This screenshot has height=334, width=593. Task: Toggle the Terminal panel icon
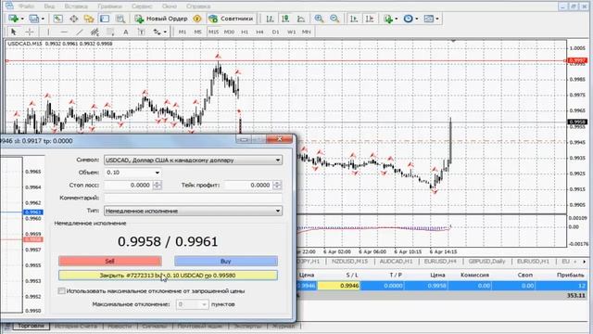pos(105,19)
